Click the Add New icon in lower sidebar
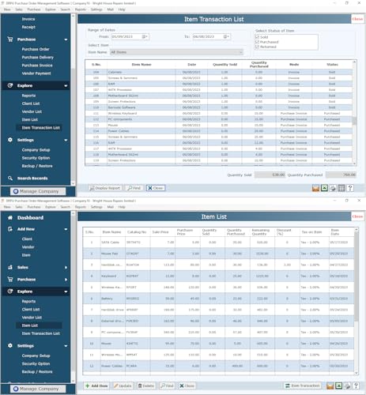The image size is (366, 395). 10,229
